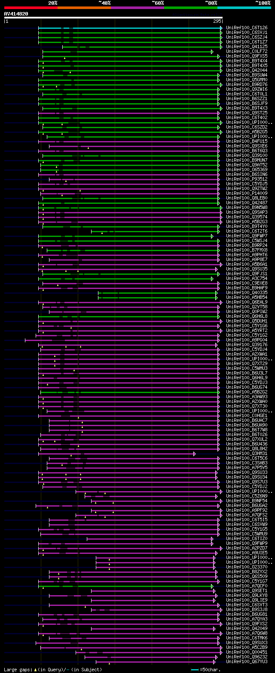
Task: Select hit label UniRef100_Q39574
Action: point(247,217)
